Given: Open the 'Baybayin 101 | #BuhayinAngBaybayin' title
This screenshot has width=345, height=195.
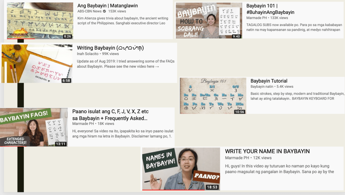Looking at the screenshot, I should point(270,9).
